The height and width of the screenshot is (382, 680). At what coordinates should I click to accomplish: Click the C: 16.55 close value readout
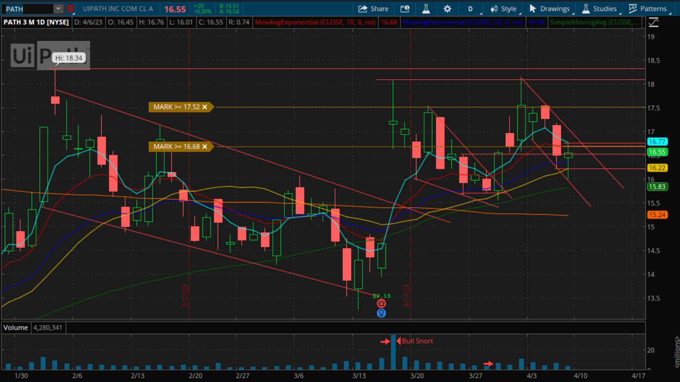[x=211, y=22]
